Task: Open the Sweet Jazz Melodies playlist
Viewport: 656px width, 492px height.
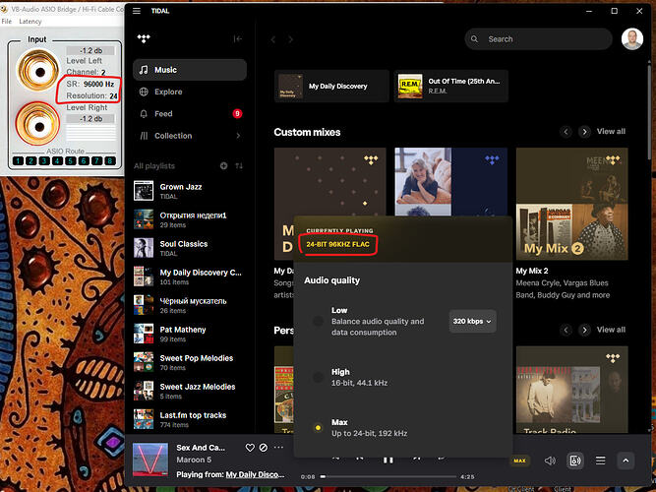Action: click(188, 391)
